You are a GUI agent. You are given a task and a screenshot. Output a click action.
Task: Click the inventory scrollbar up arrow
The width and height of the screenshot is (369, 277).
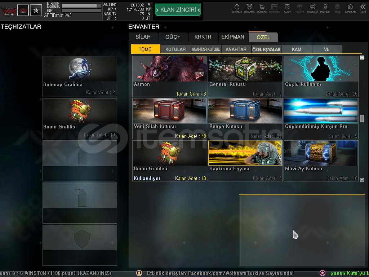click(362, 57)
